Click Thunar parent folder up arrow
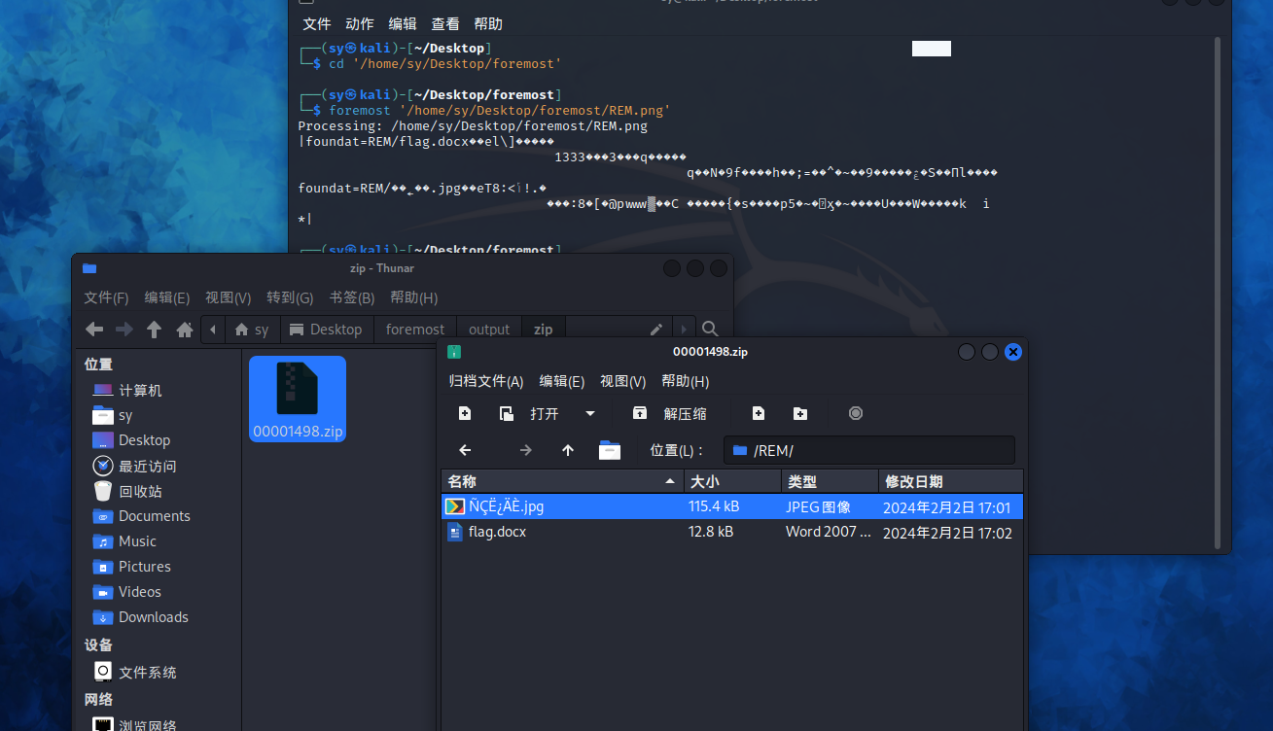The width and height of the screenshot is (1273, 731). [x=154, y=330]
